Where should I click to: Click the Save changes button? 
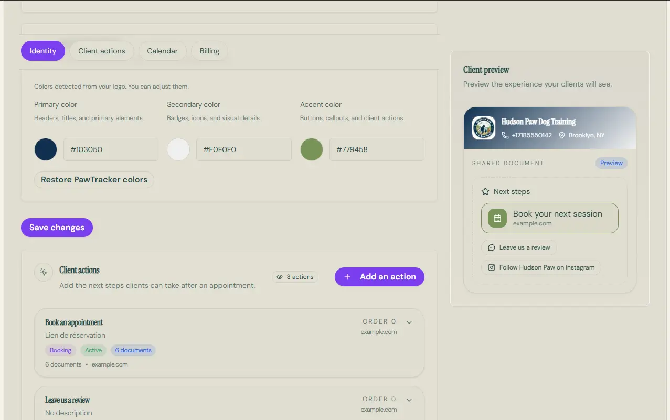57,228
